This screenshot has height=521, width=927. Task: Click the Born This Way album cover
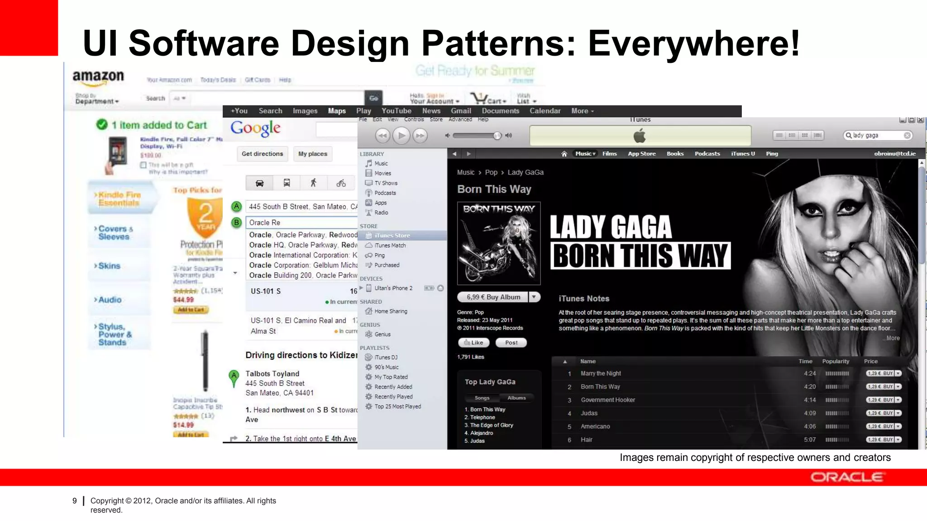click(x=499, y=243)
